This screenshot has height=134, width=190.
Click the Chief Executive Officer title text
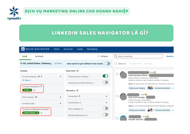pos(138,75)
